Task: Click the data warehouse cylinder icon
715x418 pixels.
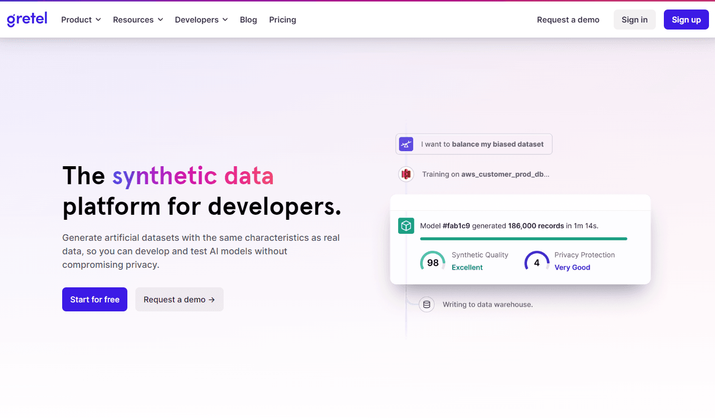Action: [427, 304]
